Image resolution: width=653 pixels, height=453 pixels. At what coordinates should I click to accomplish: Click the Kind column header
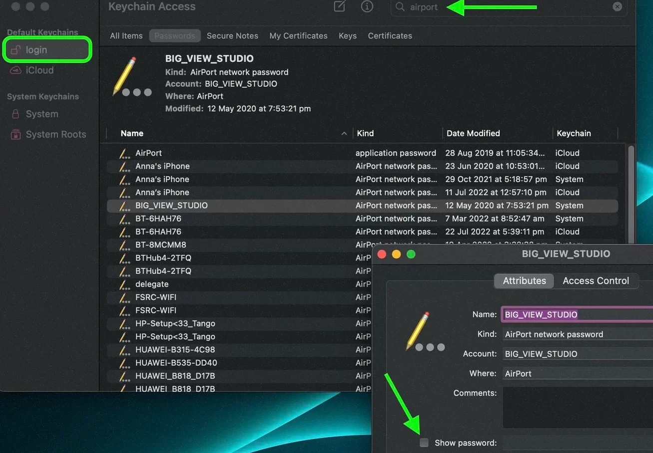coord(365,133)
